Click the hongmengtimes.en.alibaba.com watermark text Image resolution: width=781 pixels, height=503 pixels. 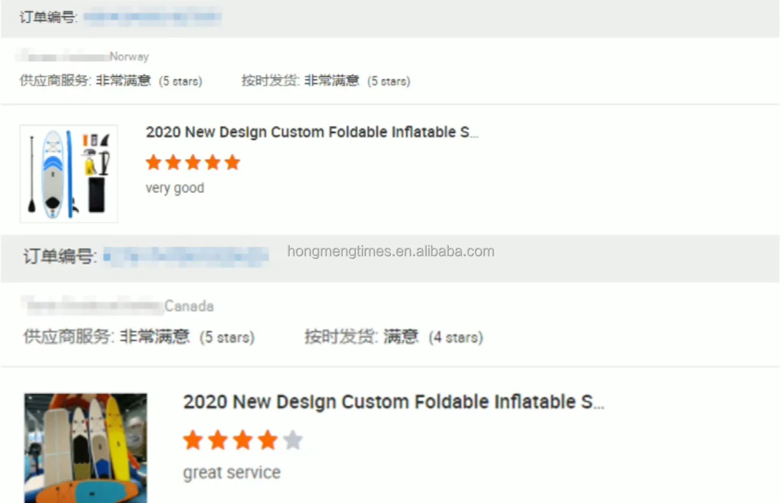tap(391, 252)
